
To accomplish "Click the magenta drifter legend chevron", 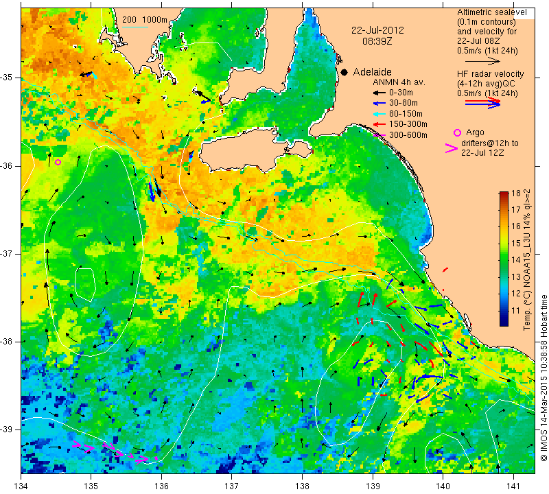I will point(452,148).
